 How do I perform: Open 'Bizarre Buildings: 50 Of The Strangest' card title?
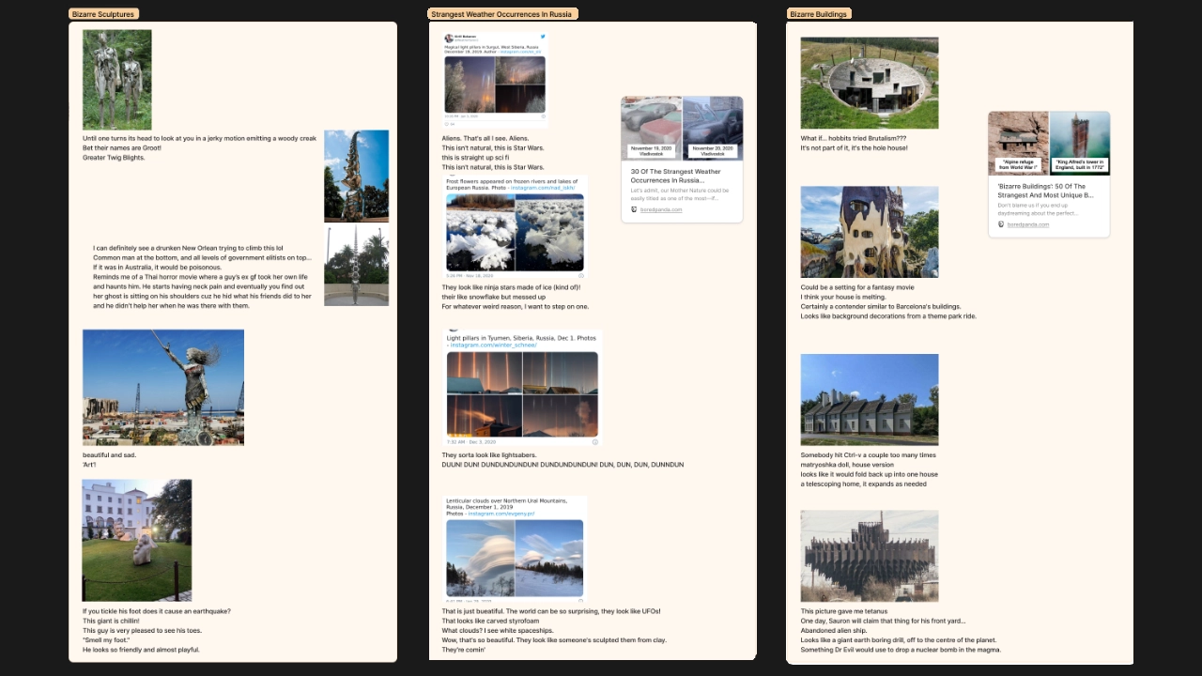click(x=1045, y=191)
